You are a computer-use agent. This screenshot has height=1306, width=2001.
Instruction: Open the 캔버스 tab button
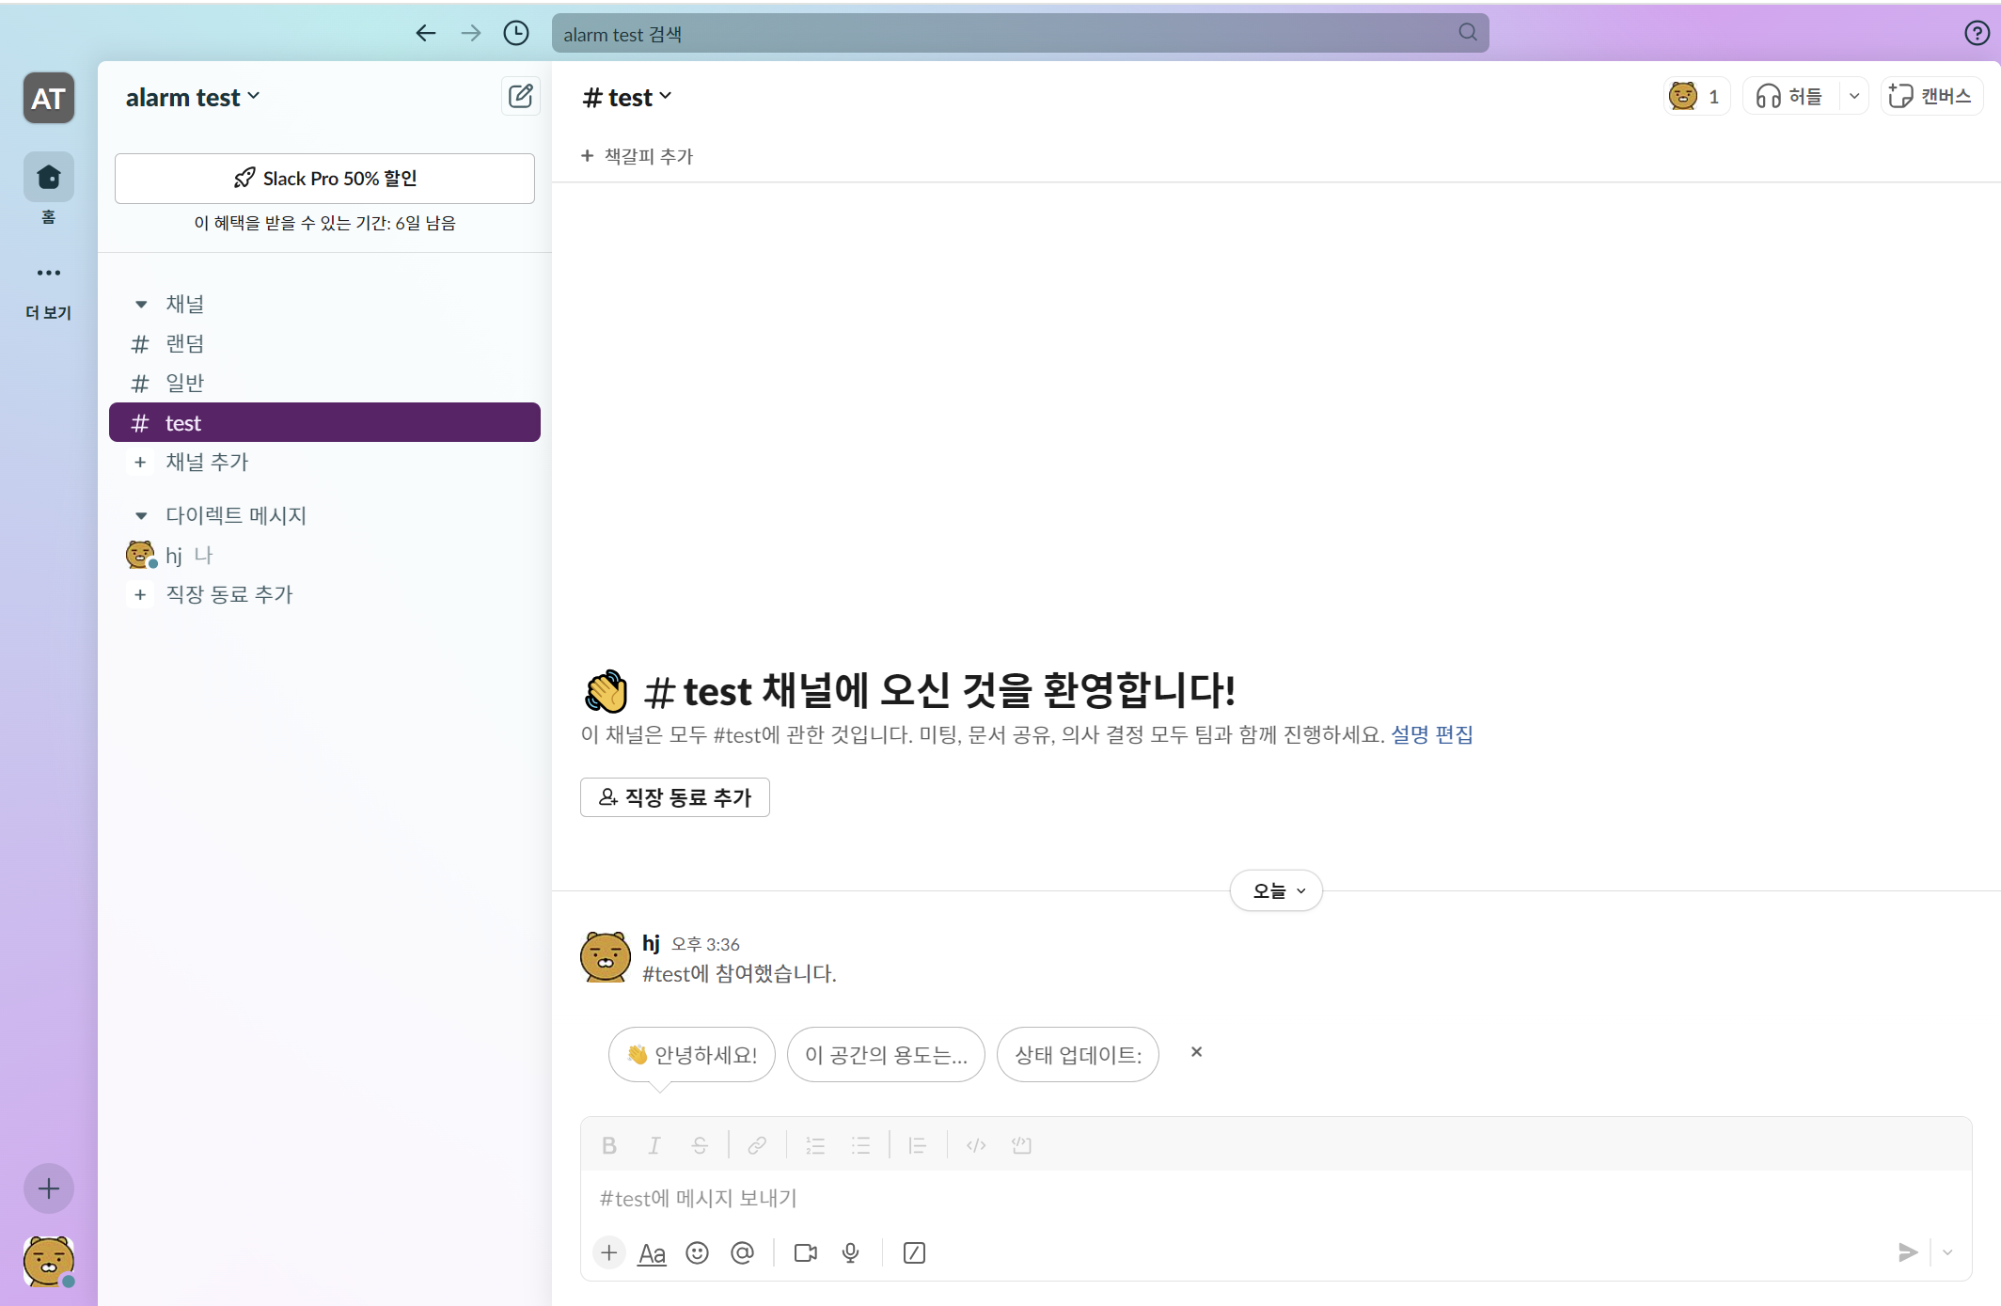(x=1930, y=96)
